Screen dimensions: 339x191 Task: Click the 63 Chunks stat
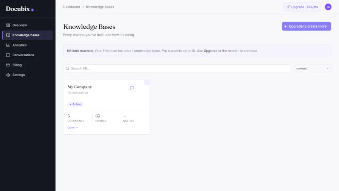coord(101,118)
